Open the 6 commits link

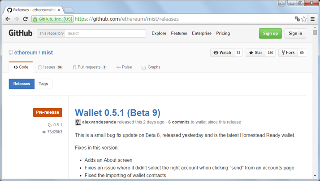[x=179, y=122]
